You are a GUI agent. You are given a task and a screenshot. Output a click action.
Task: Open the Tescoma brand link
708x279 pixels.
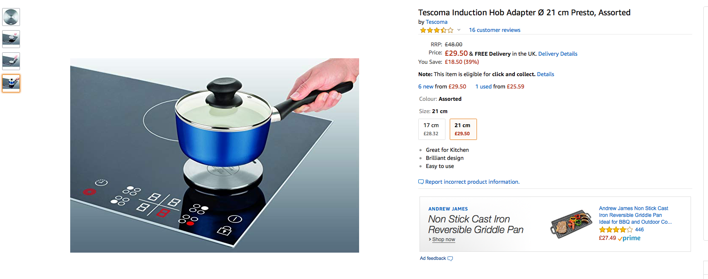437,22
